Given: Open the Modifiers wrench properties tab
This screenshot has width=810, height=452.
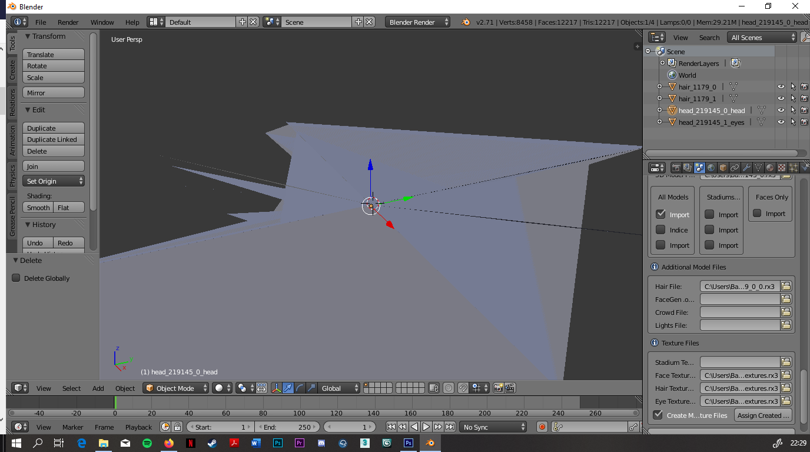Looking at the screenshot, I should (x=746, y=168).
